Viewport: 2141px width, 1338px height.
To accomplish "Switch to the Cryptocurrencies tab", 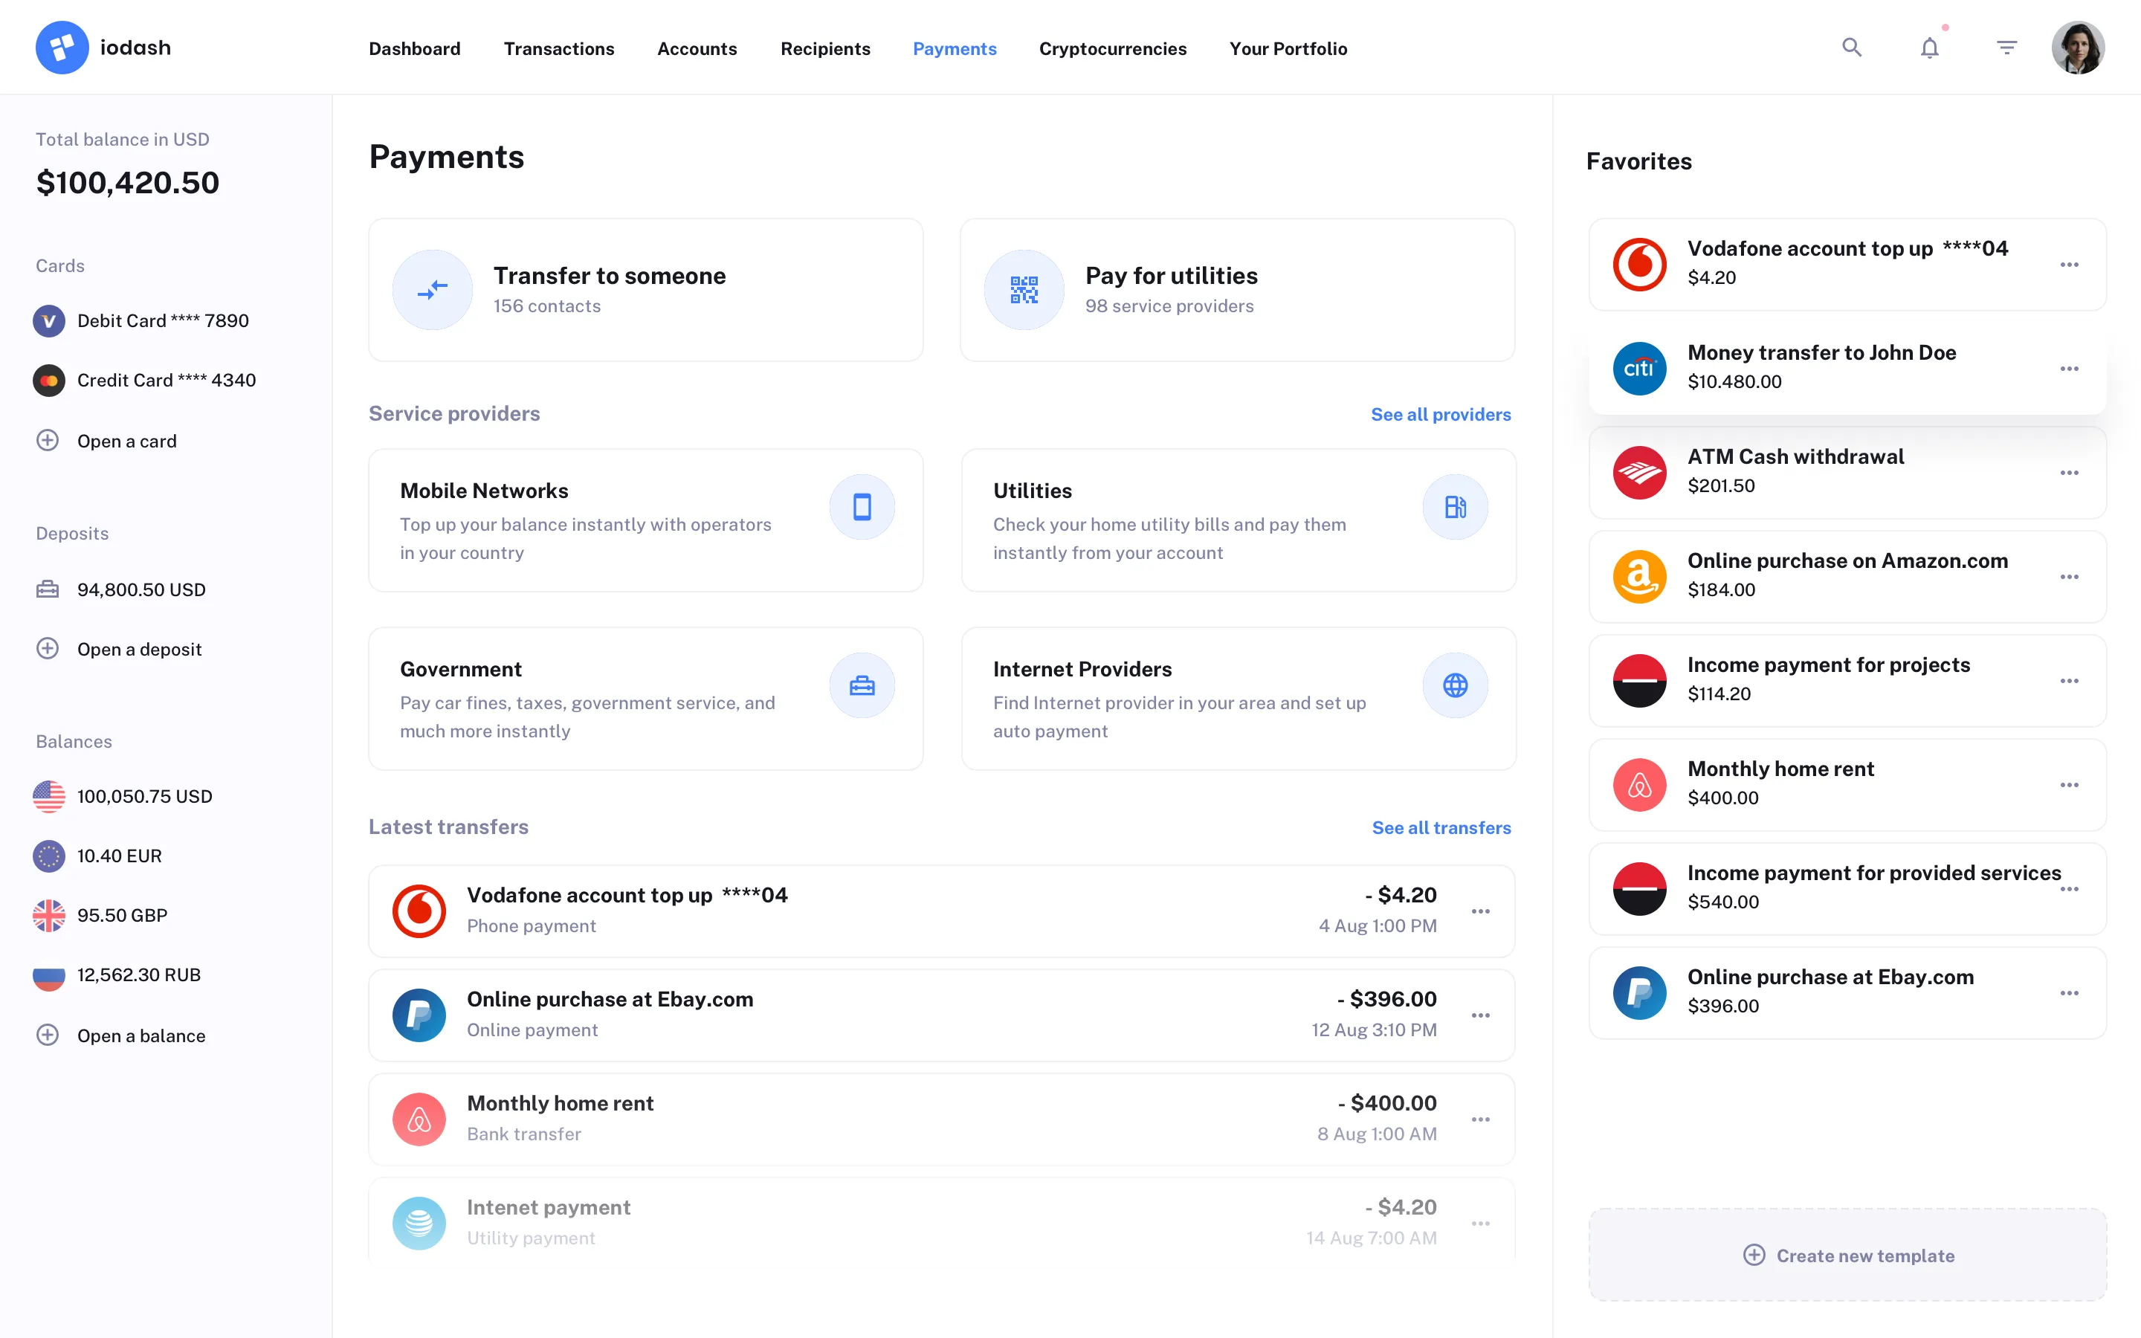I will coord(1112,48).
